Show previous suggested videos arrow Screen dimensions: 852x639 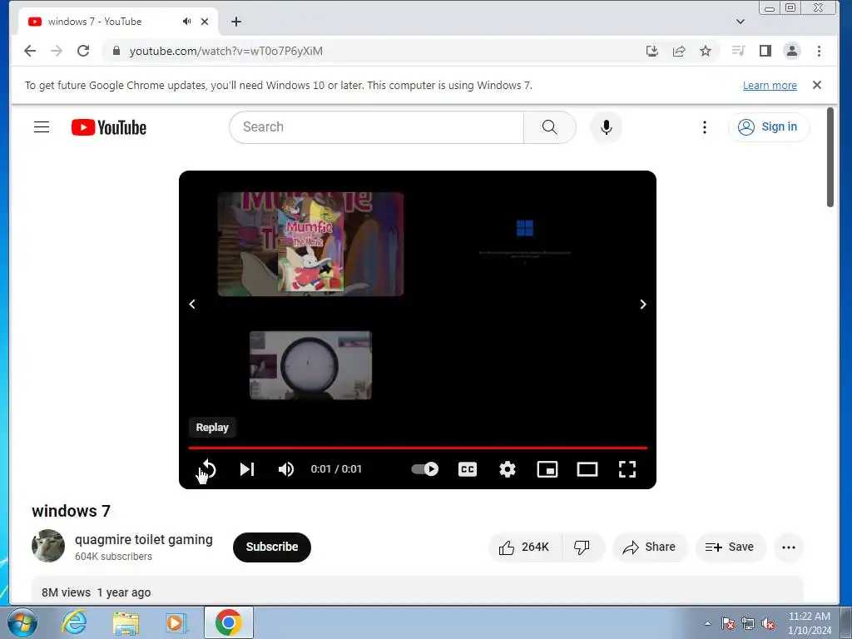(192, 305)
